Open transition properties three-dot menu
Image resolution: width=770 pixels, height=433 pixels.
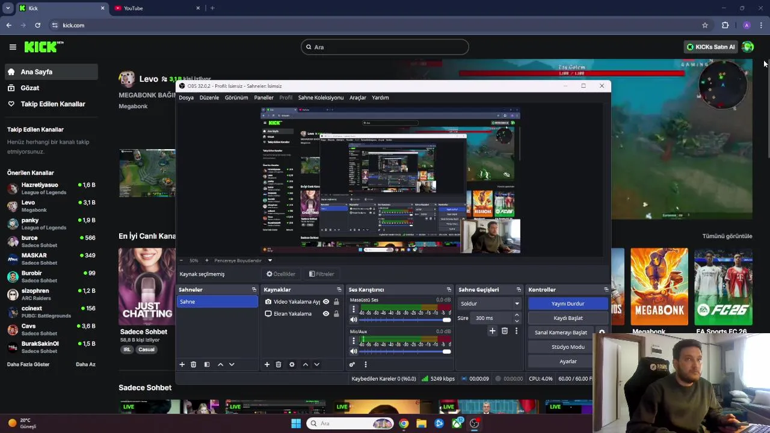coord(516,331)
